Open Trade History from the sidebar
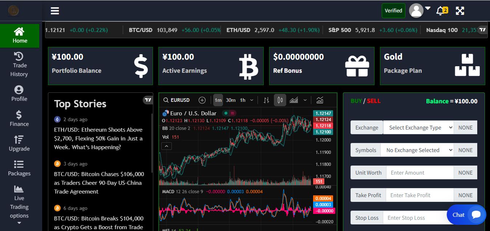The width and height of the screenshot is (490, 231). [x=19, y=65]
